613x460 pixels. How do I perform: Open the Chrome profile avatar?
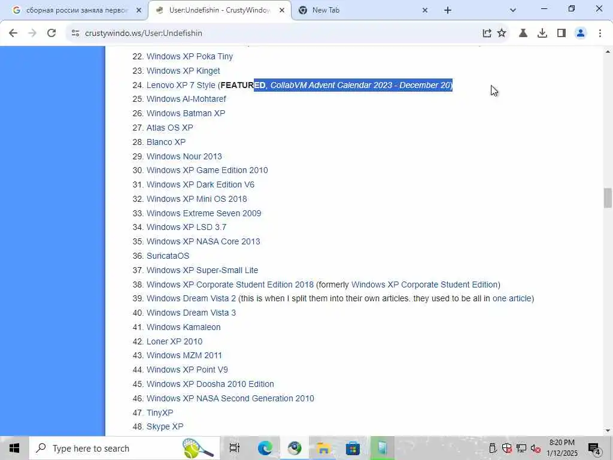(x=581, y=34)
